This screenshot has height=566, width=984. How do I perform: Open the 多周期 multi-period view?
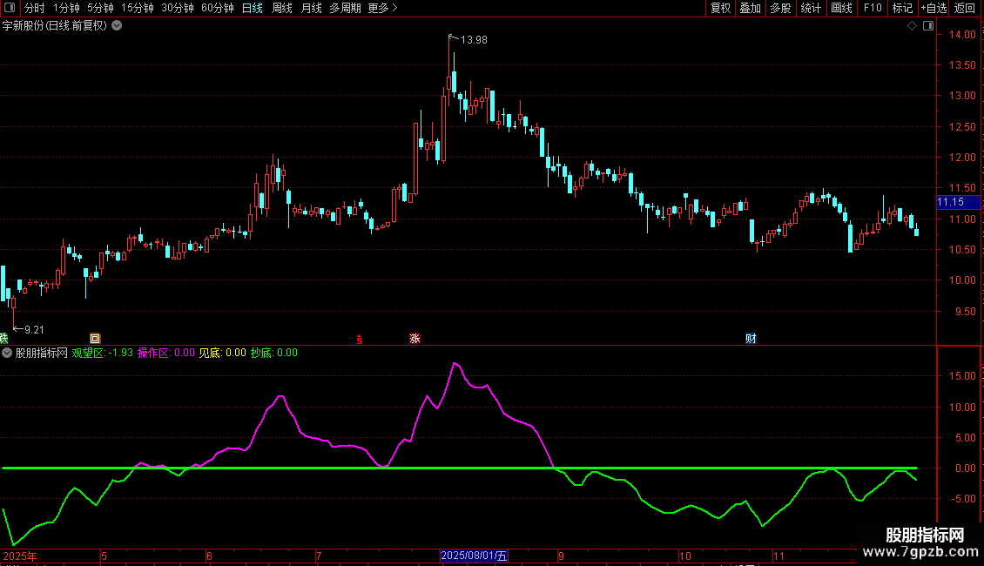click(x=345, y=8)
